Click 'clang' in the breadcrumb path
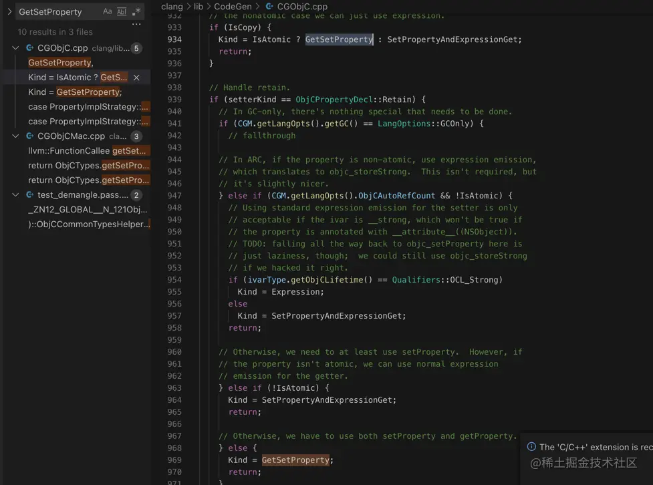 [x=172, y=7]
